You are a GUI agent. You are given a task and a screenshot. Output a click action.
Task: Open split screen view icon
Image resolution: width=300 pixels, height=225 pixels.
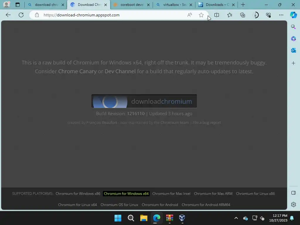[x=217, y=15]
